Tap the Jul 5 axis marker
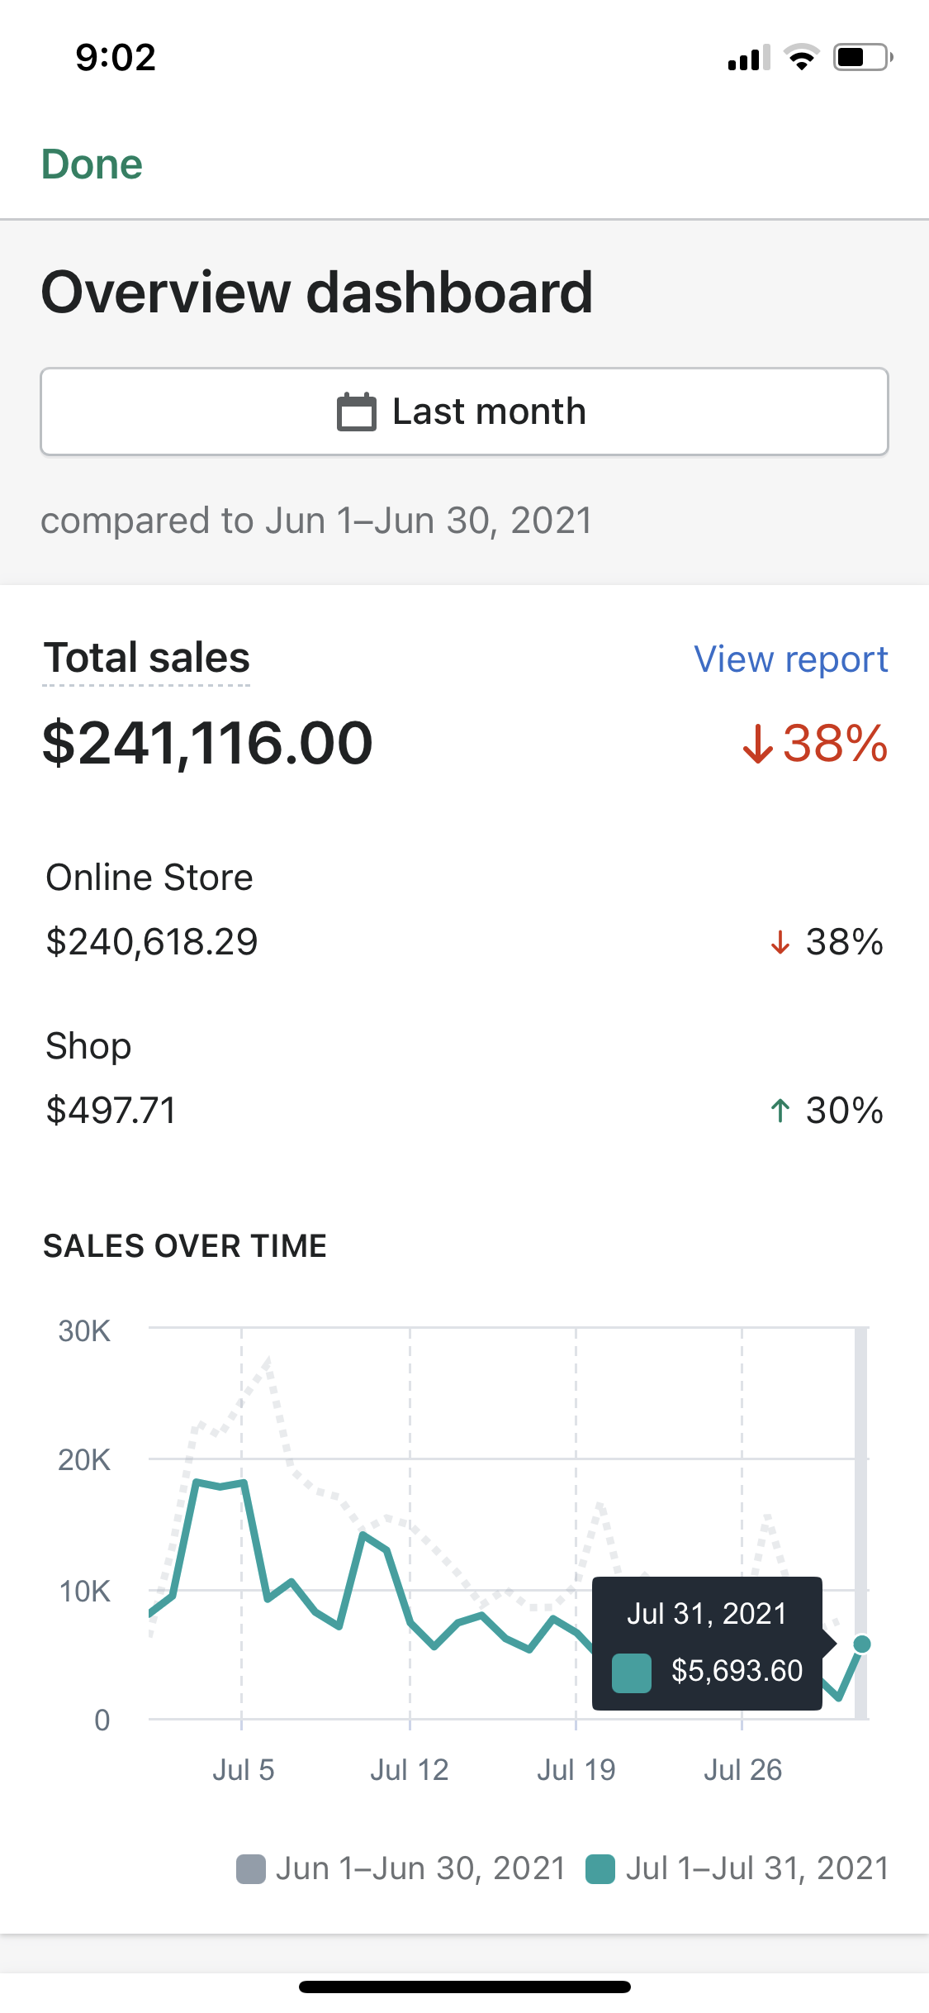 pyautogui.click(x=243, y=1770)
